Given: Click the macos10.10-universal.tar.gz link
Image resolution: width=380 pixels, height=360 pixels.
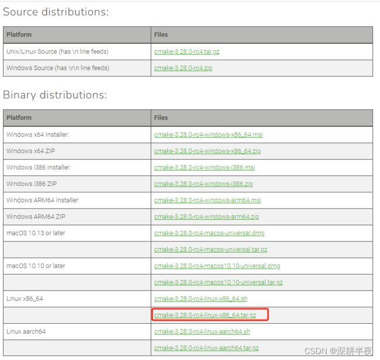Looking at the screenshot, I should (x=219, y=282).
